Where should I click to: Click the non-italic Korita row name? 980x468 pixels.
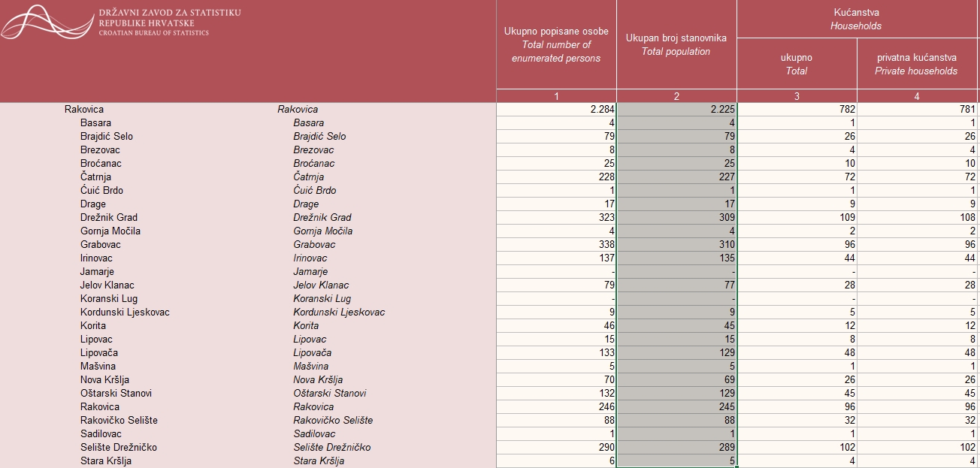(93, 326)
